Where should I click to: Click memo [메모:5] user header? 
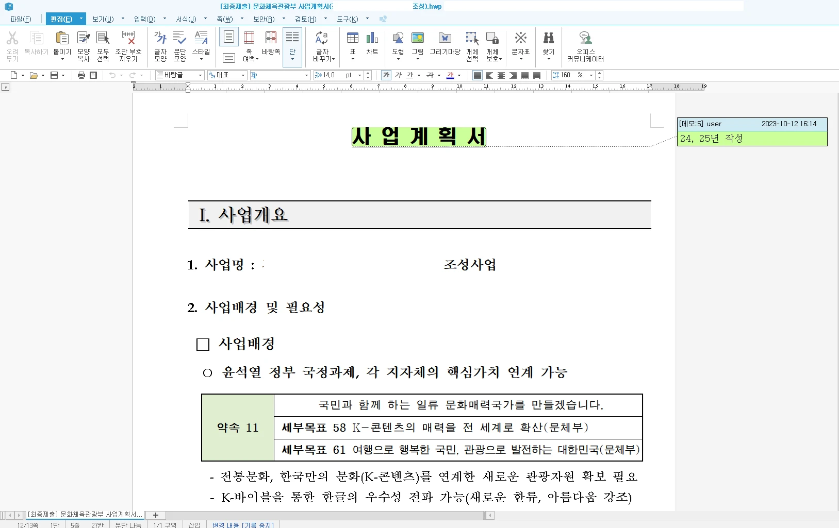click(x=752, y=124)
